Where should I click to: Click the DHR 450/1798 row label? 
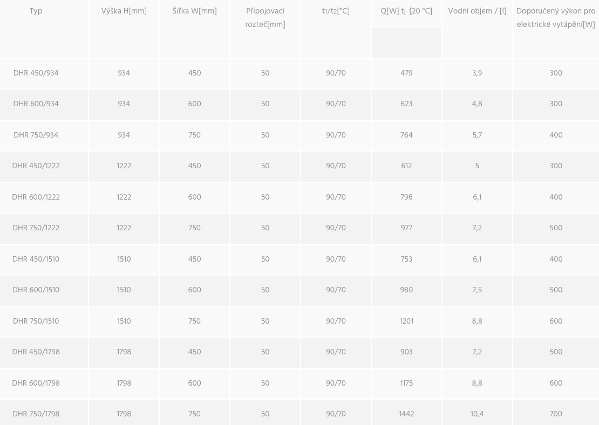point(36,352)
